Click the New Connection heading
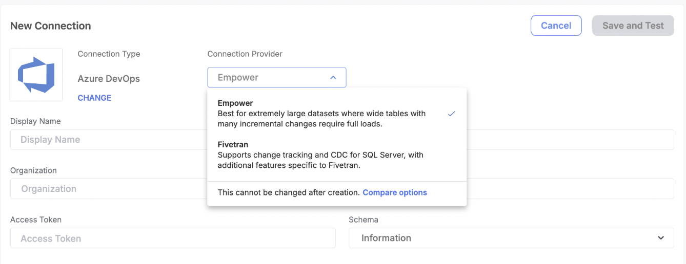The height and width of the screenshot is (264, 686). (x=51, y=26)
